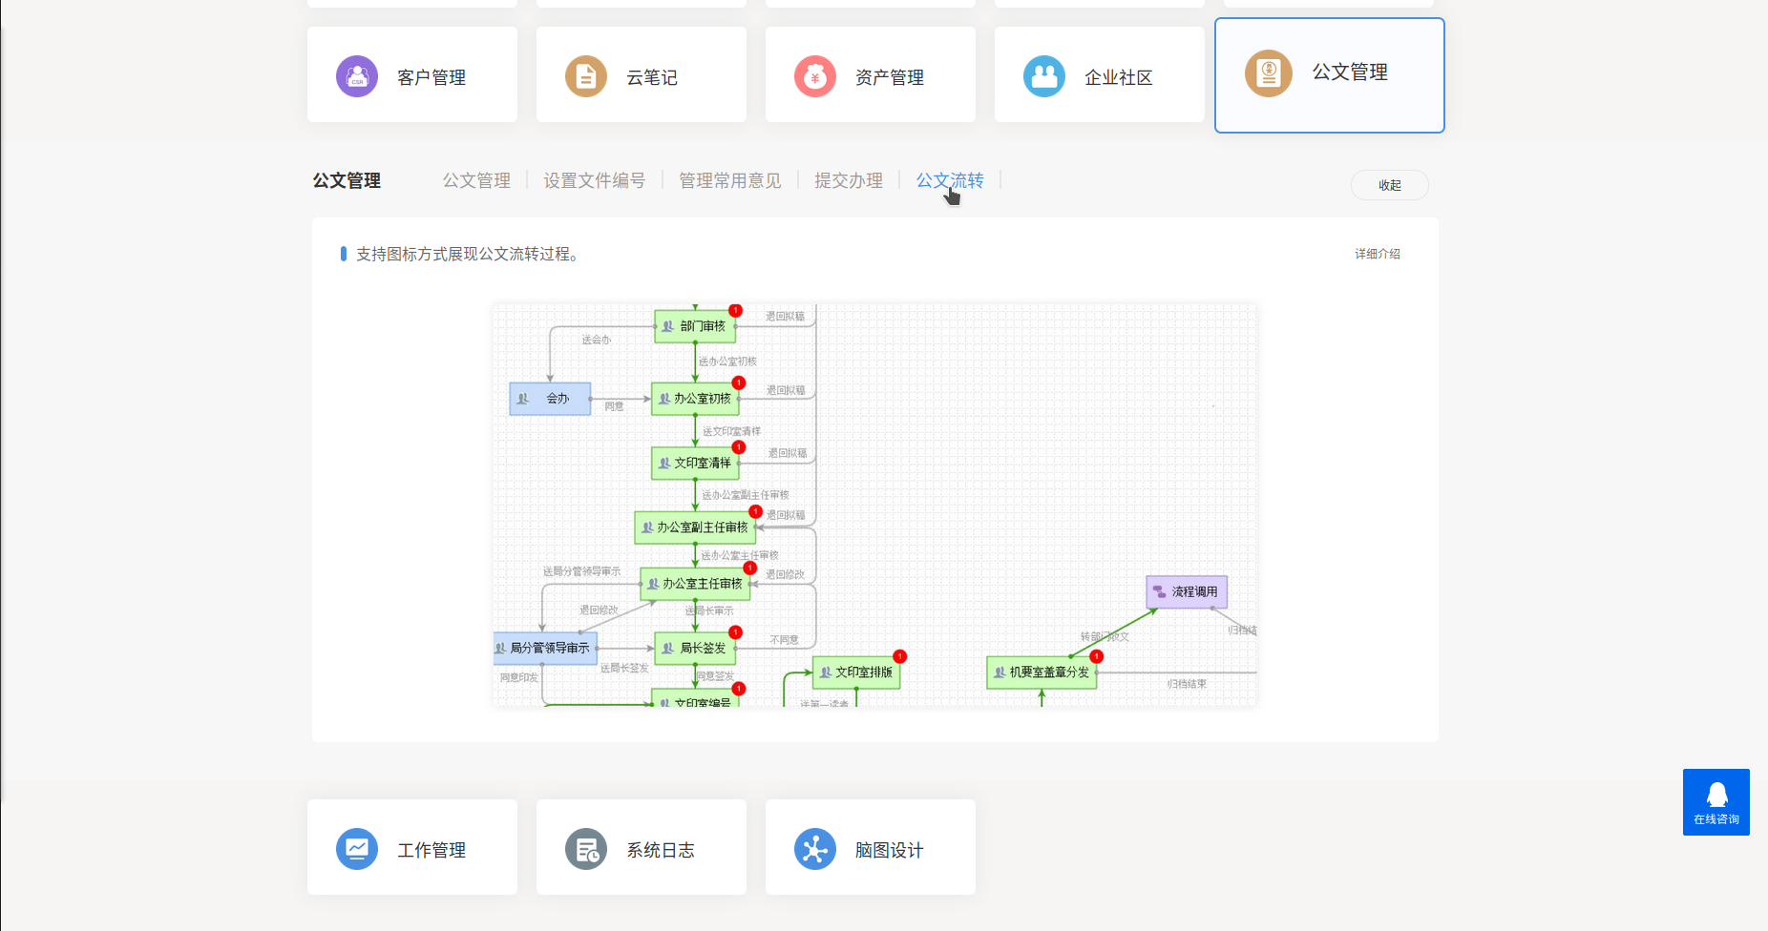Collapse the panel with 收起 button

(x=1389, y=185)
